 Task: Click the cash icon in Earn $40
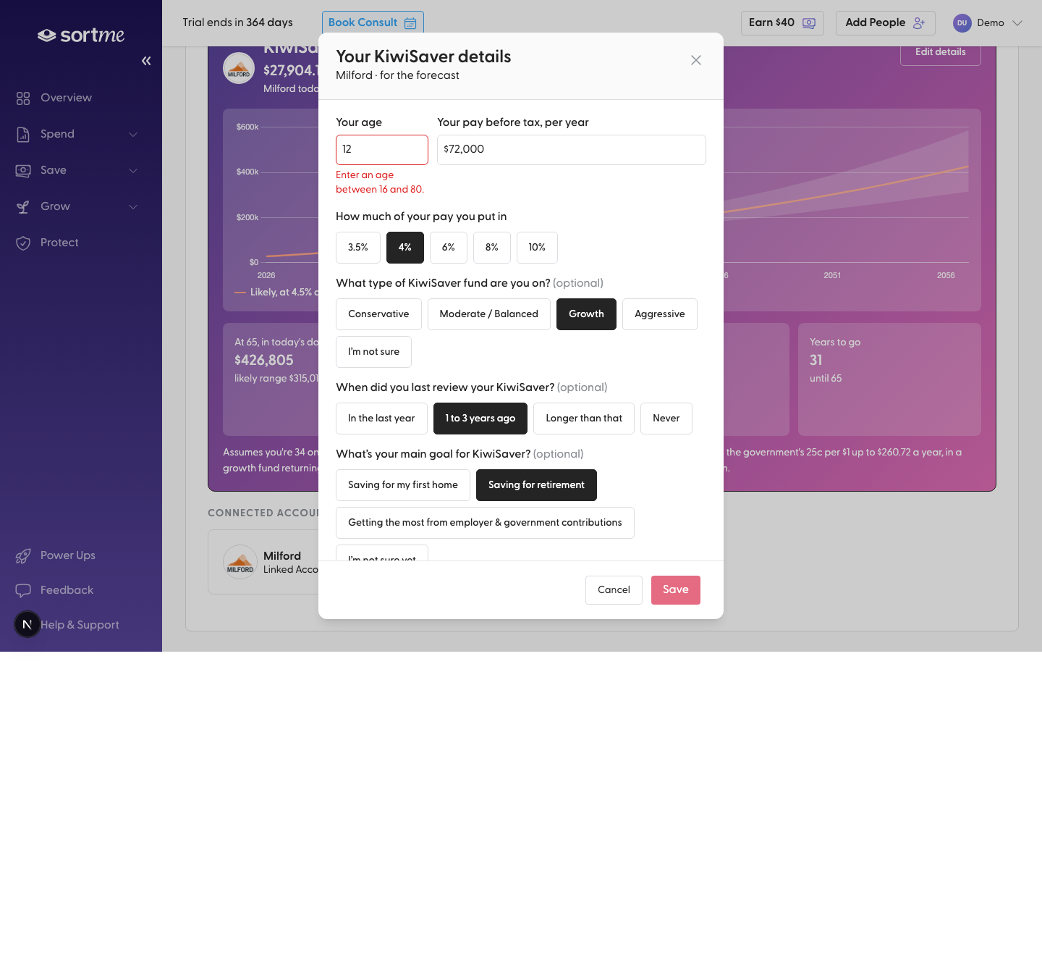[809, 23]
